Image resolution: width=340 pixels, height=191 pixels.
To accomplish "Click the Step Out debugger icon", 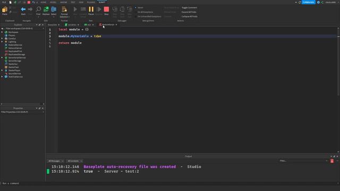I will 130,9.
